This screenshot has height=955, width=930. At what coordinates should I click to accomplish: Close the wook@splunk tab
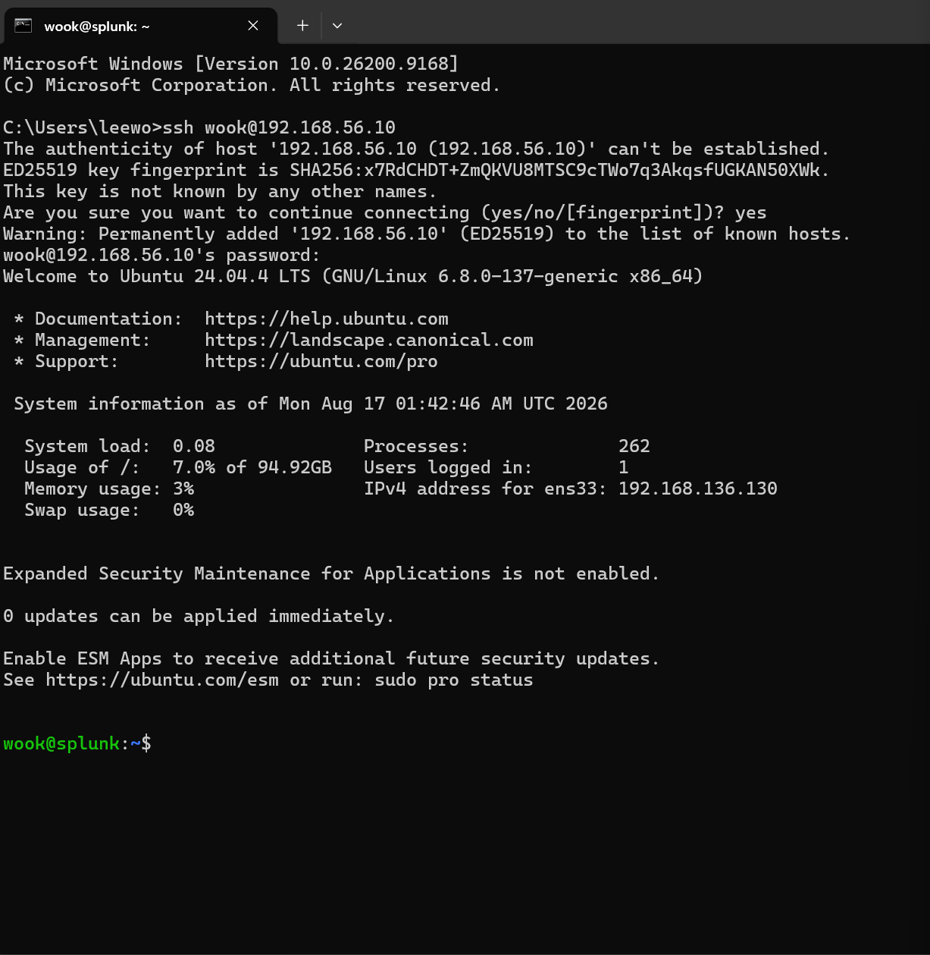253,26
